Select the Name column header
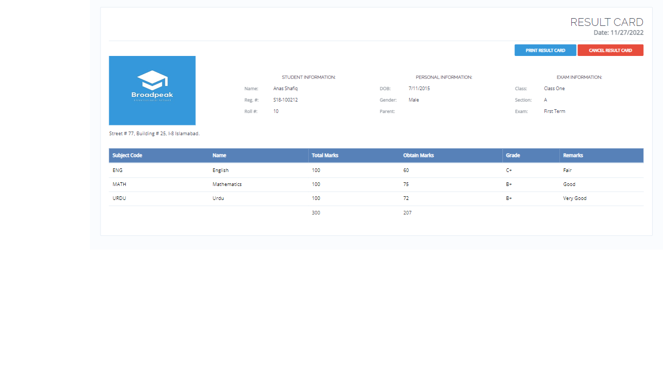The height and width of the screenshot is (373, 663). 219,155
